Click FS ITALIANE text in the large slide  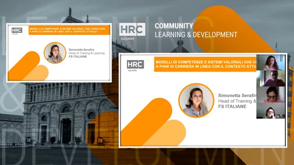(232, 106)
